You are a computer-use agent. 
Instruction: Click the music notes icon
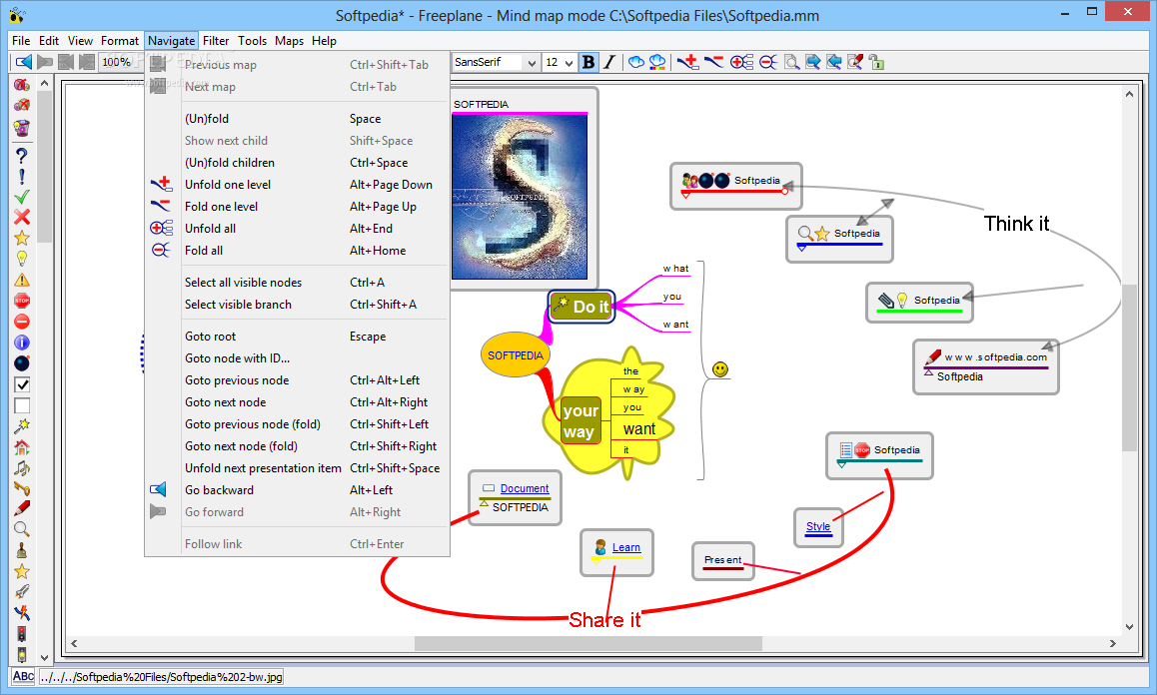(x=22, y=467)
